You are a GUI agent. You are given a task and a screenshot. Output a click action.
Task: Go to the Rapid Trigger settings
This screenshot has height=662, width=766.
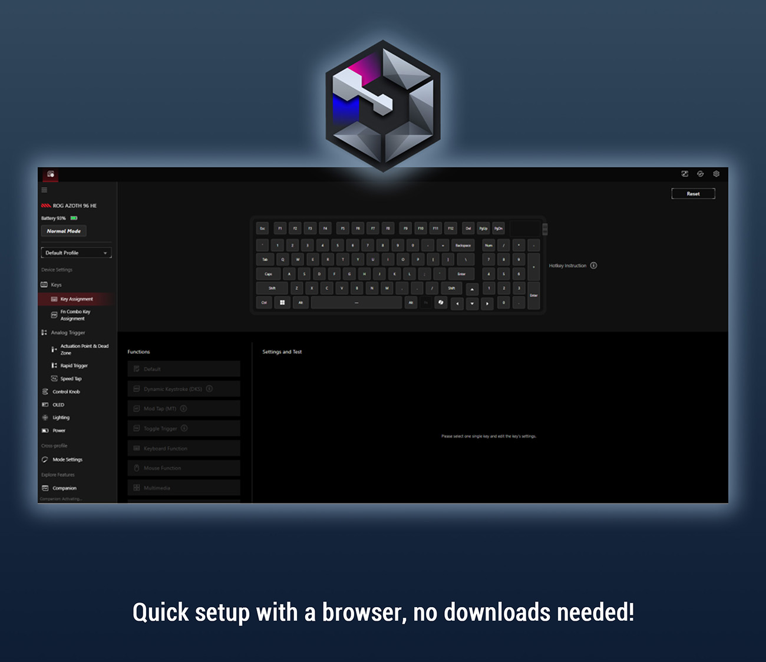point(74,366)
